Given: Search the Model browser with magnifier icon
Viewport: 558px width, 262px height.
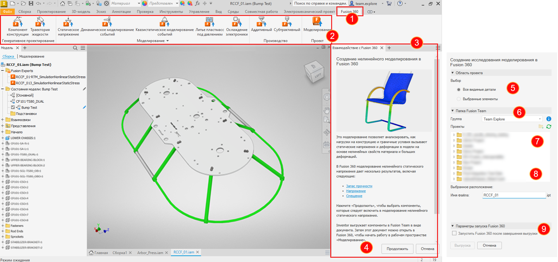Looking at the screenshot, I should (75, 48).
